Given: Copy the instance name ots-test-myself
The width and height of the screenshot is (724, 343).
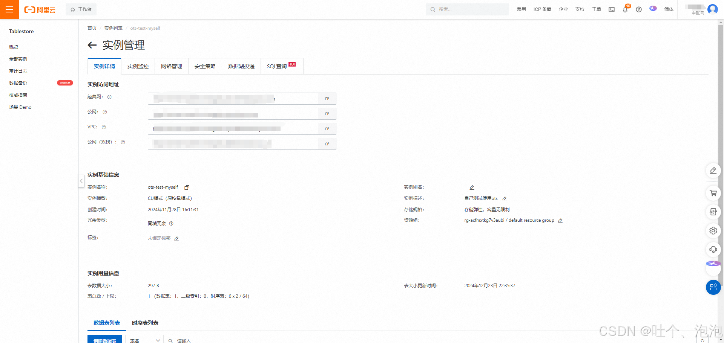Looking at the screenshot, I should tap(187, 187).
